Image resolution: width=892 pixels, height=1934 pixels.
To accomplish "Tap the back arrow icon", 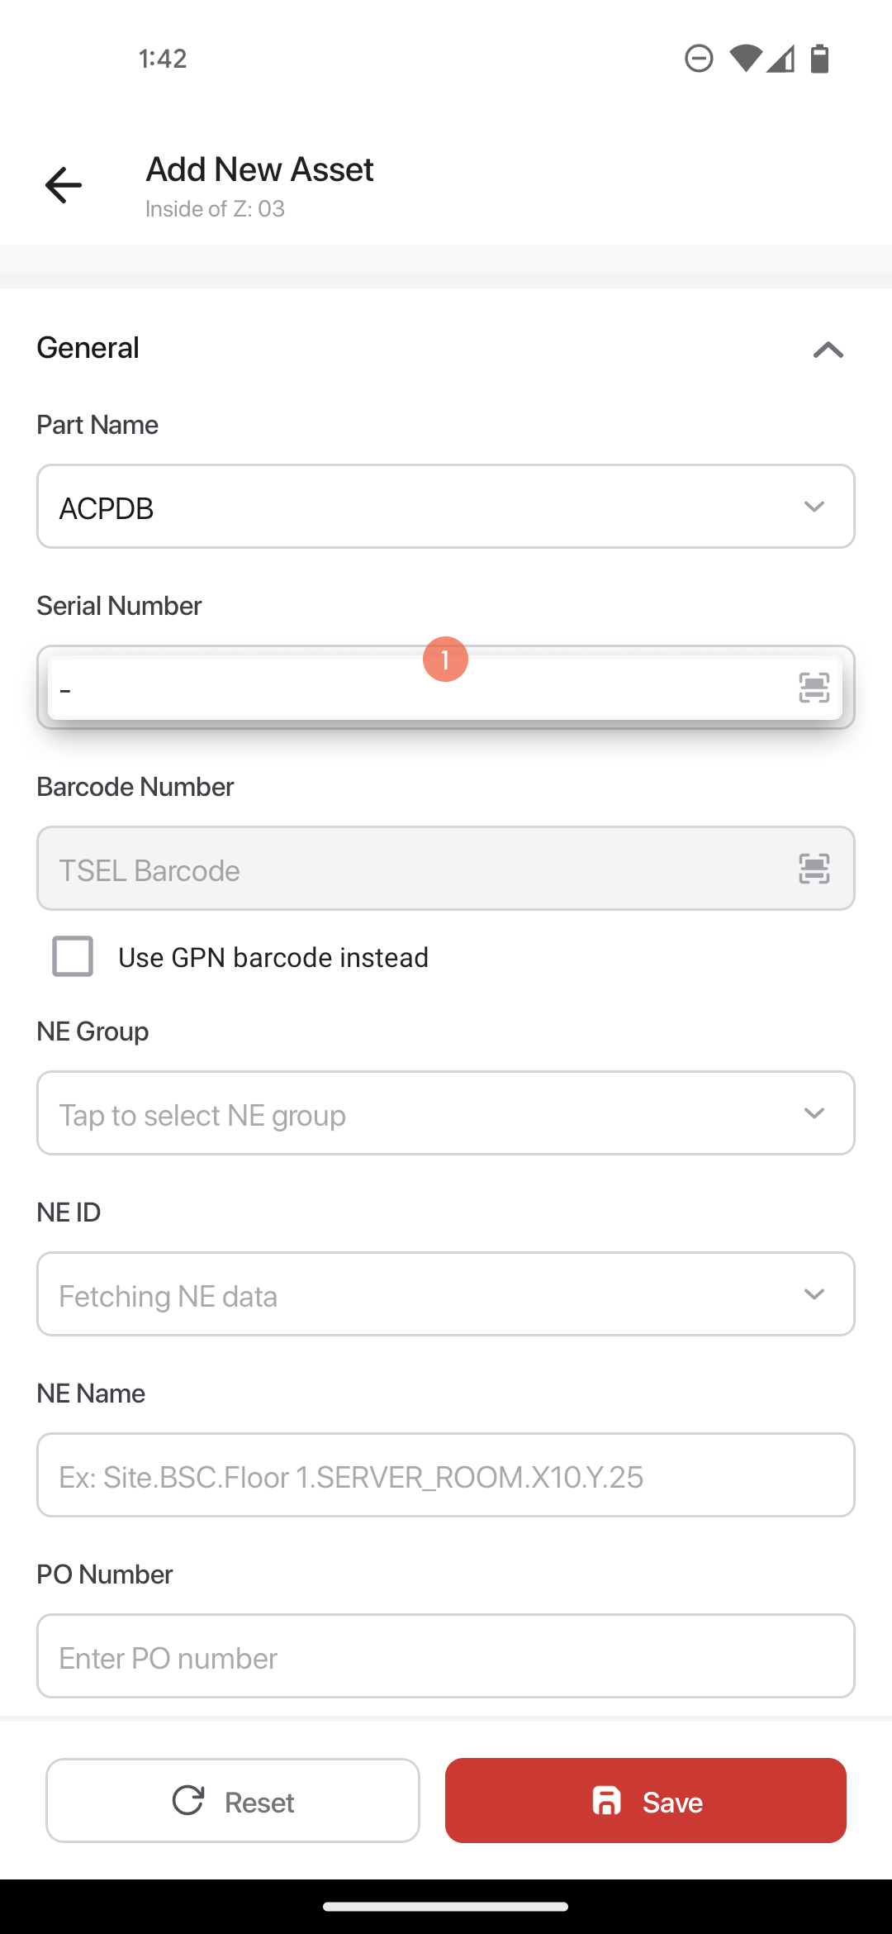I will (x=64, y=184).
